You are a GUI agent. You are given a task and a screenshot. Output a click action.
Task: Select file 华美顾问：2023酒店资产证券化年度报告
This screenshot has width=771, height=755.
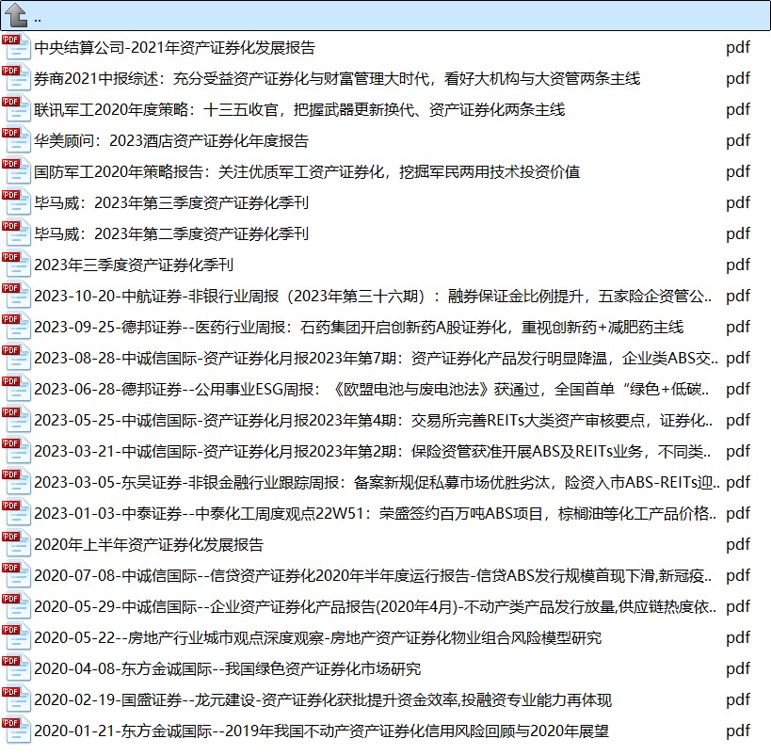point(171,140)
